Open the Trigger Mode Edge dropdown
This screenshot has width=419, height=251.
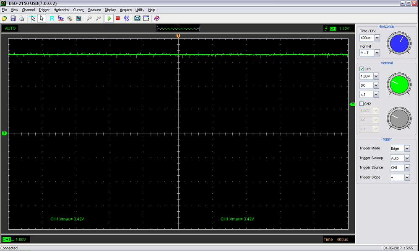(x=406, y=149)
